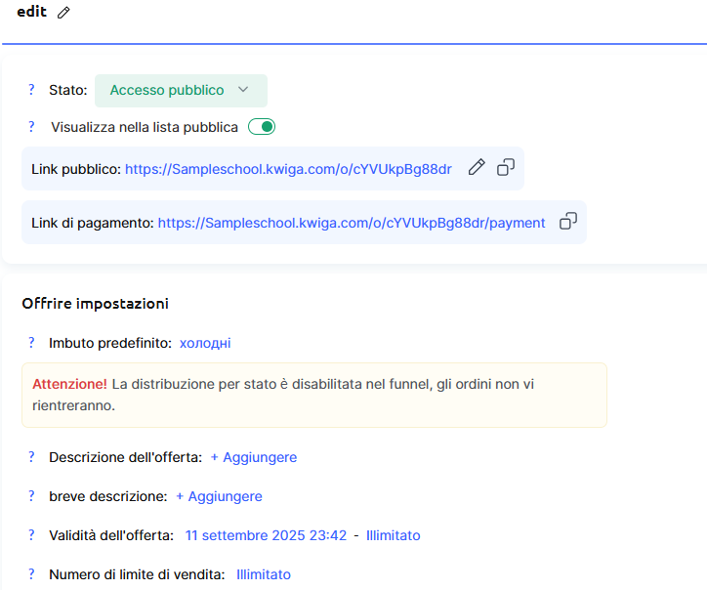Viewport: 707px width, 590px height.
Task: Change offer start date 11 settembre 2025
Action: coord(266,535)
